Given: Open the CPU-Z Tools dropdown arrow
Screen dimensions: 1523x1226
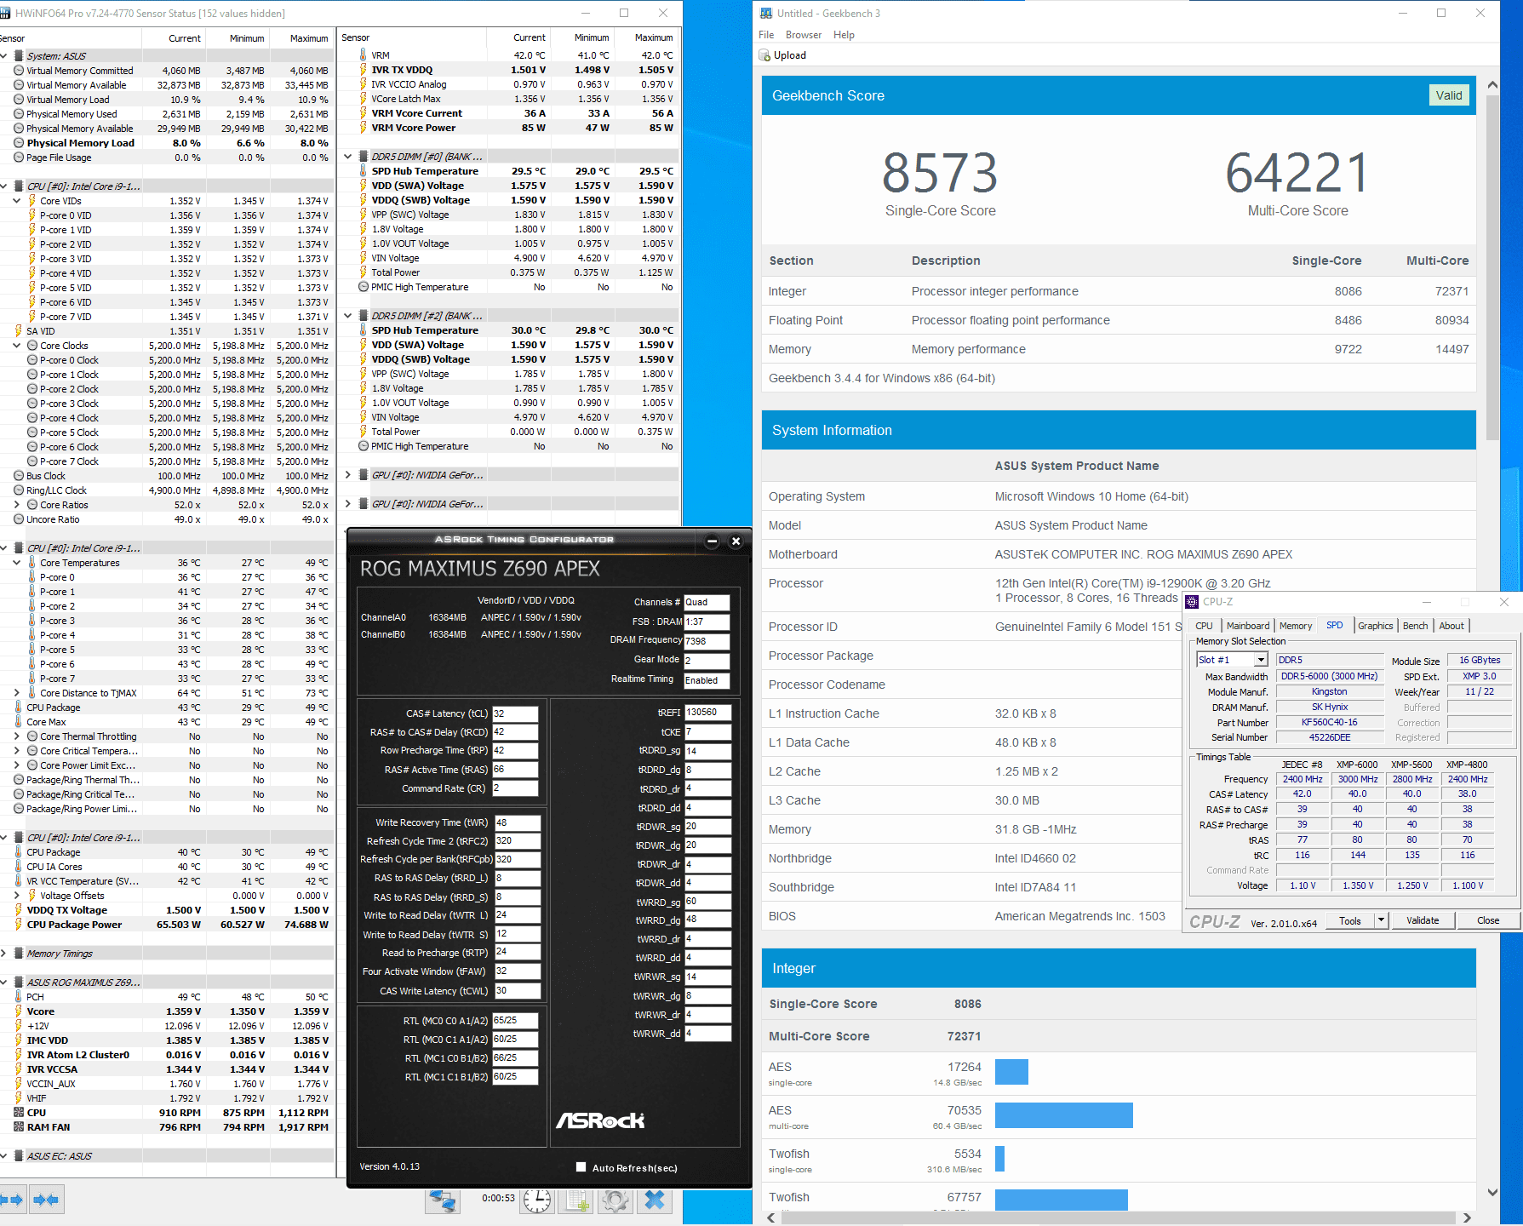Looking at the screenshot, I should pos(1381,920).
